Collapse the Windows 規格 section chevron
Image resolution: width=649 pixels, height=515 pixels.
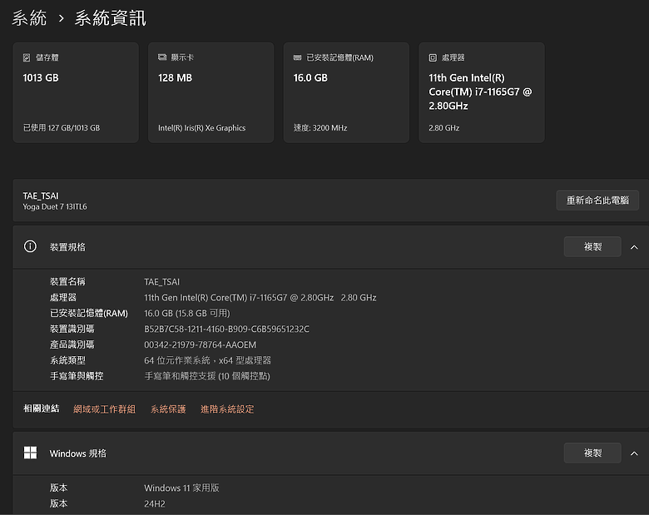634,453
